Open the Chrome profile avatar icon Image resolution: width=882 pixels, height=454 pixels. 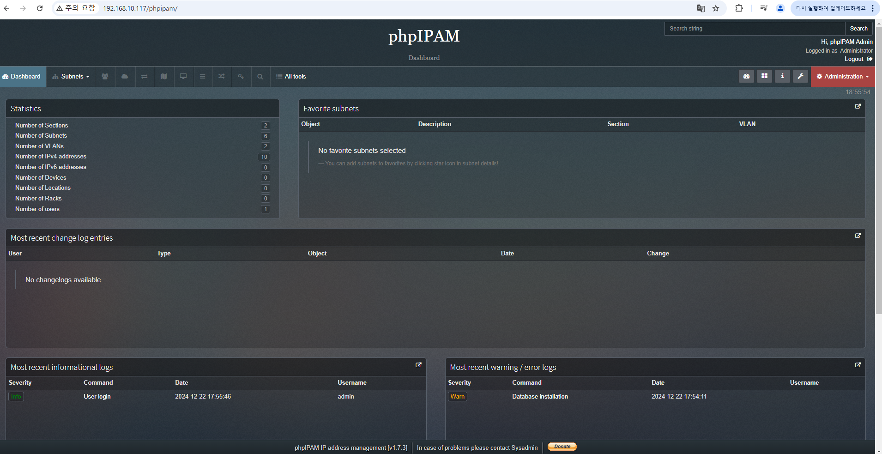click(780, 8)
